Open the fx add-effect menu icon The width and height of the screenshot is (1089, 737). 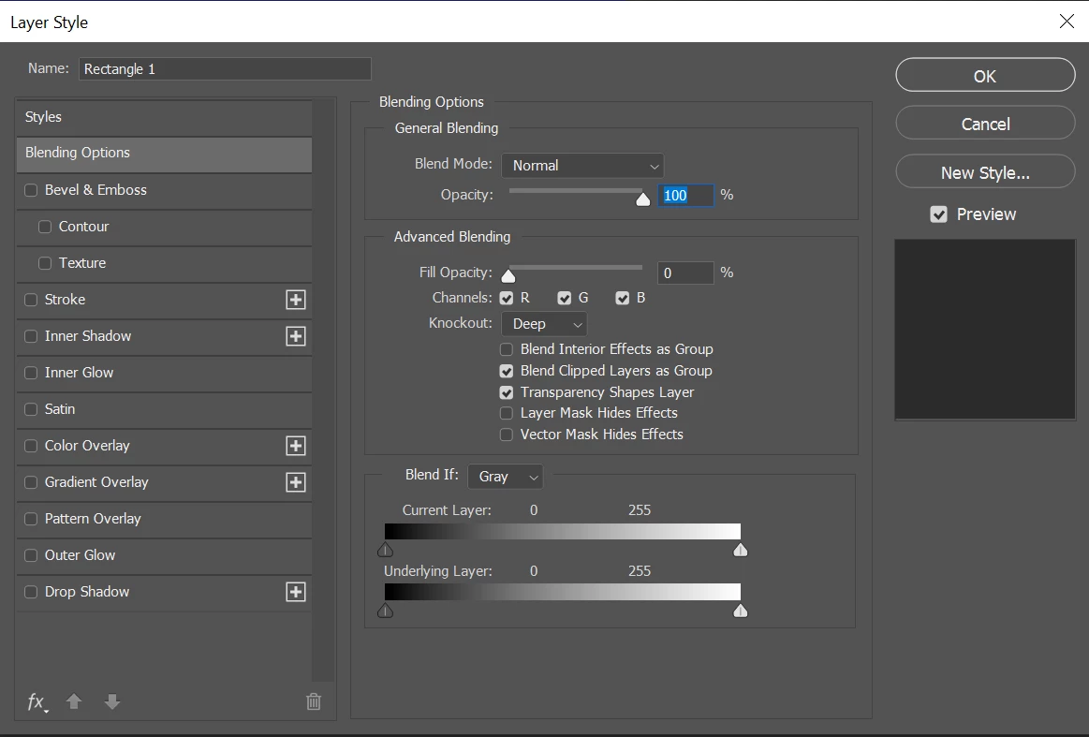37,702
